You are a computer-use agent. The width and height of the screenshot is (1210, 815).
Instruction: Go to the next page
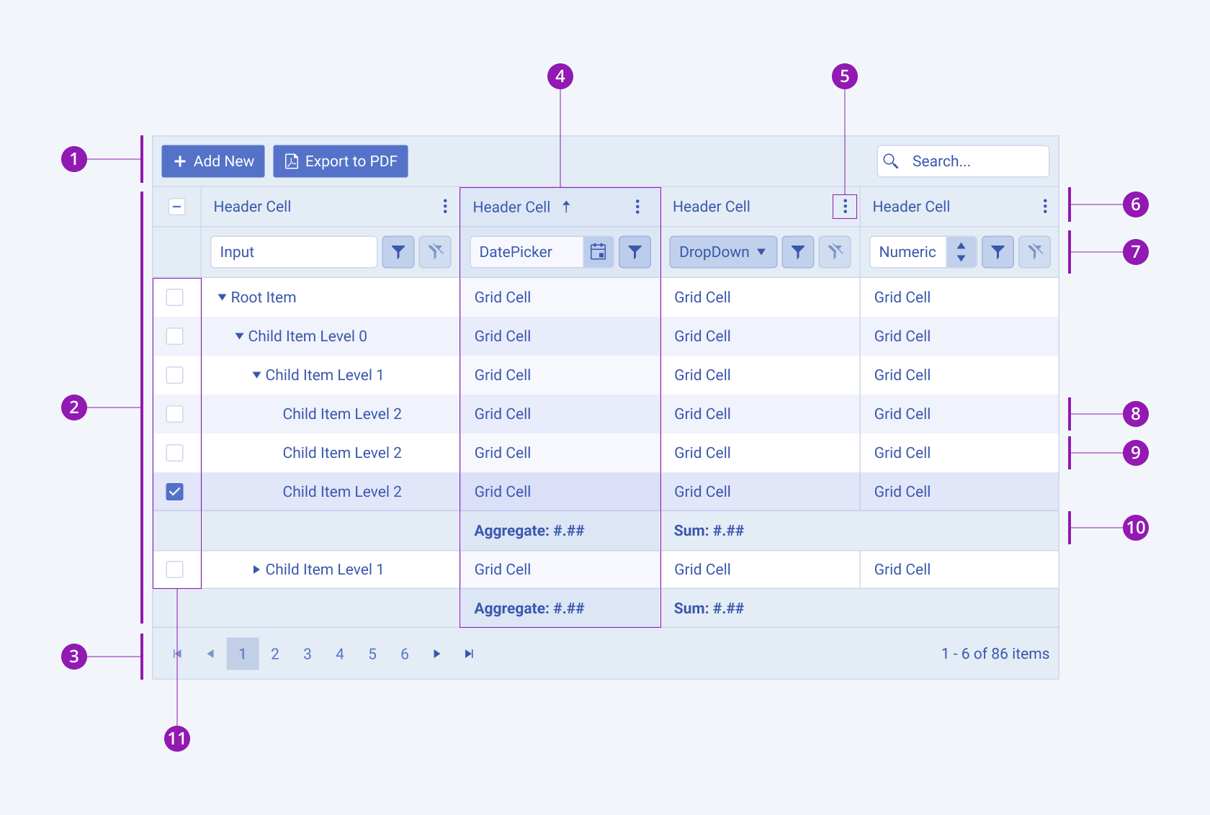[x=436, y=654]
